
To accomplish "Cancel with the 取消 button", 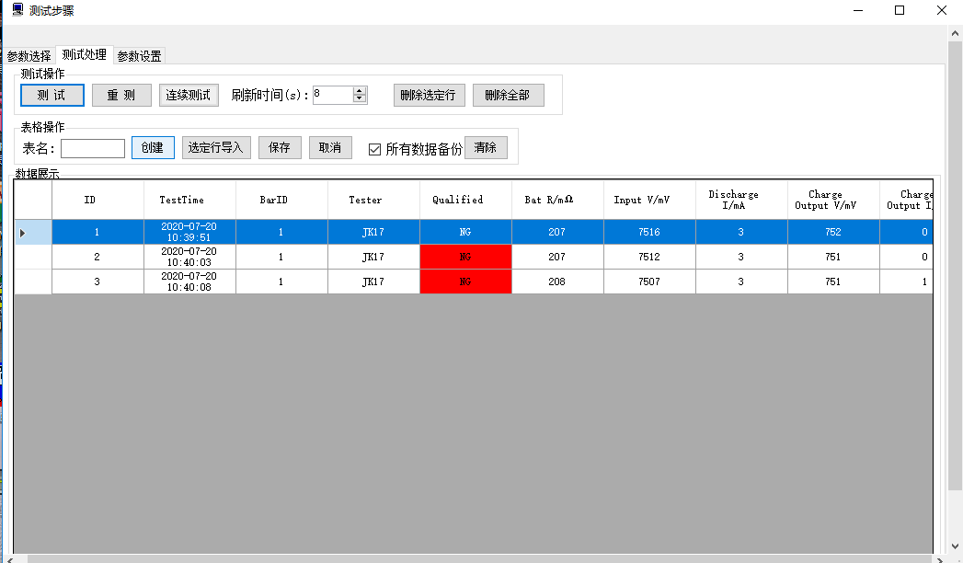I will [x=329, y=147].
